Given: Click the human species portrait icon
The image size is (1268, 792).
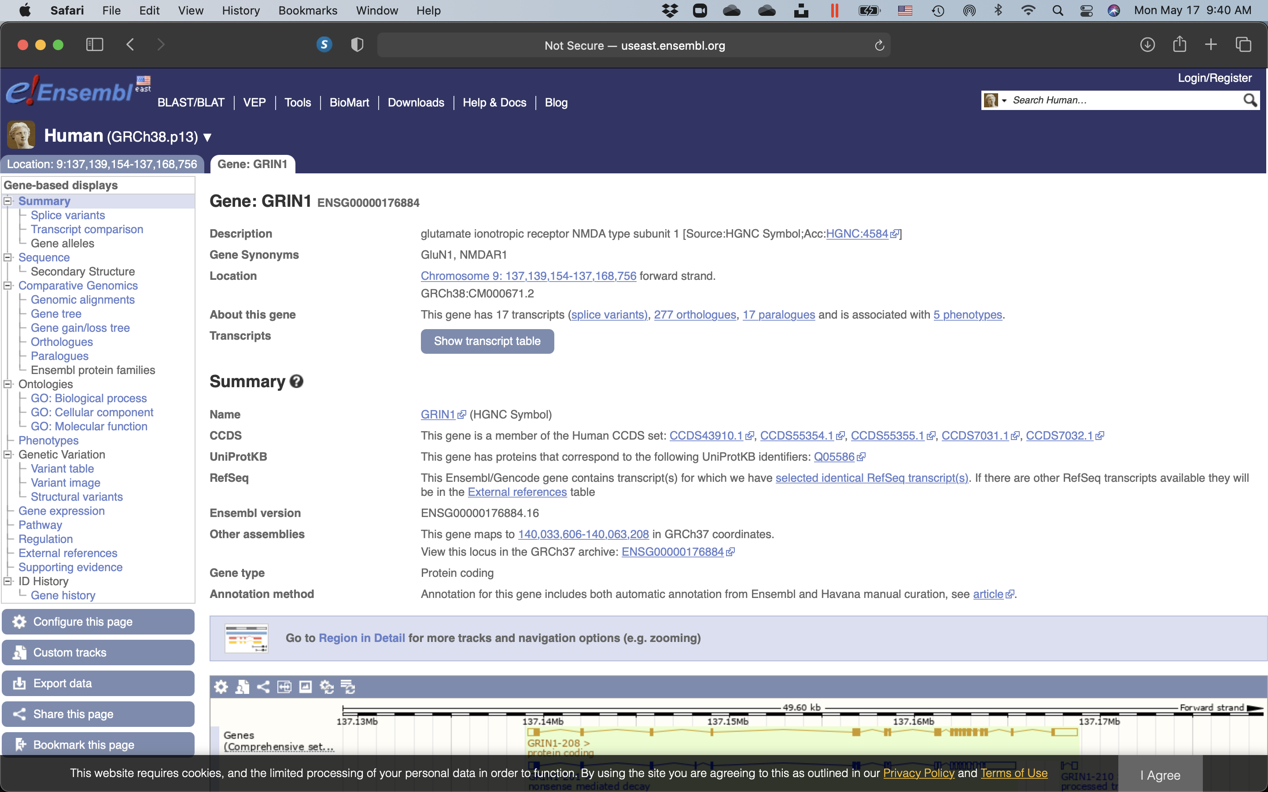Looking at the screenshot, I should [x=21, y=135].
